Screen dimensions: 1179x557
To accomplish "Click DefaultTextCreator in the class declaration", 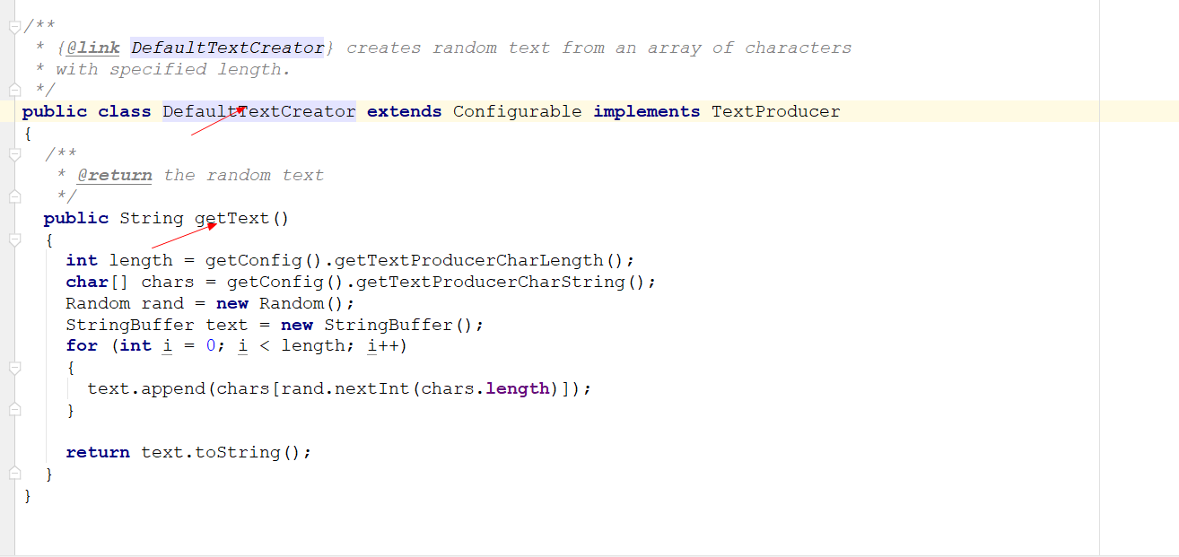I will [x=258, y=111].
